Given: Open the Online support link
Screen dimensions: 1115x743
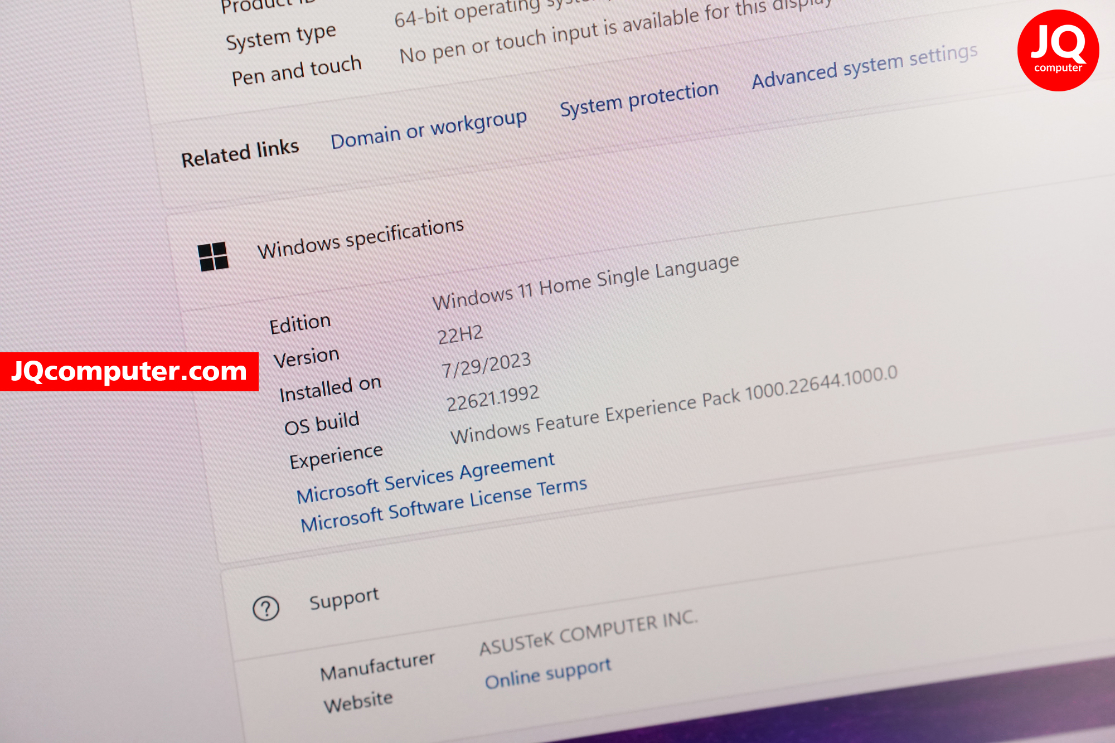Looking at the screenshot, I should [548, 673].
